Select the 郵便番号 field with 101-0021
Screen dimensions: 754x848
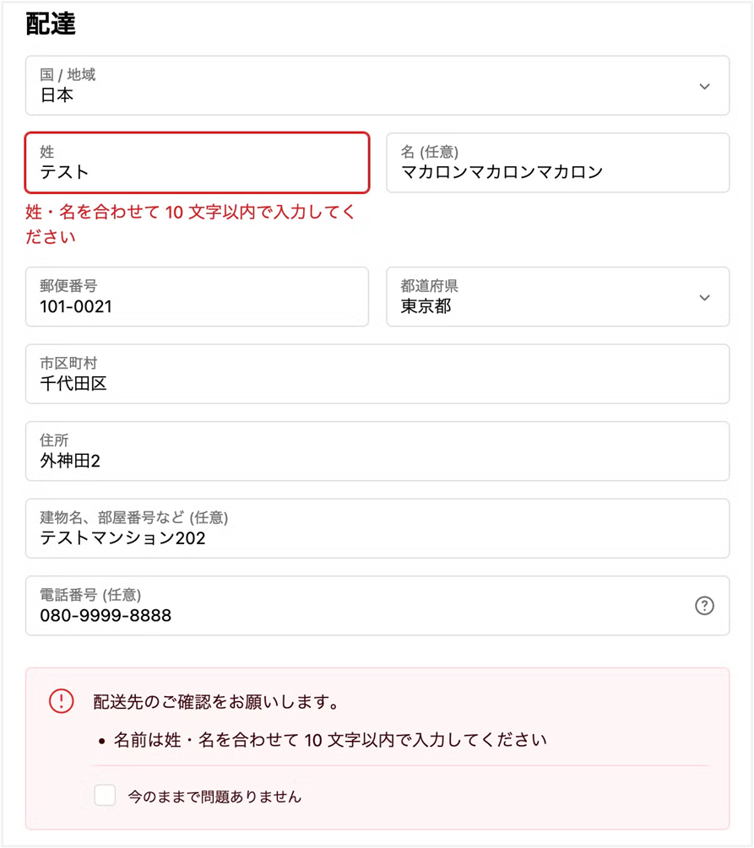click(x=197, y=297)
